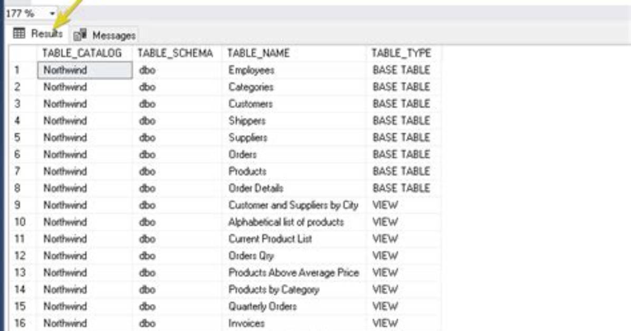This screenshot has height=331, width=631.
Task: Click dbo cell in Categories row
Action: pyautogui.click(x=177, y=87)
